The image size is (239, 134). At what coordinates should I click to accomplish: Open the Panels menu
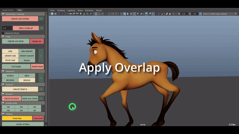[x=99, y=10]
